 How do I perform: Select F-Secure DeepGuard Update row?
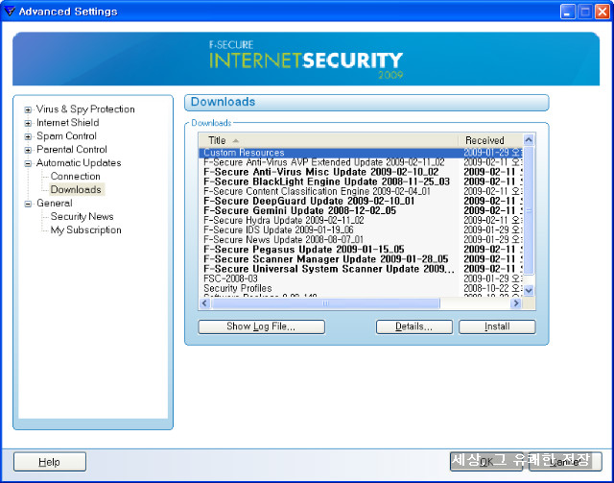click(x=361, y=201)
